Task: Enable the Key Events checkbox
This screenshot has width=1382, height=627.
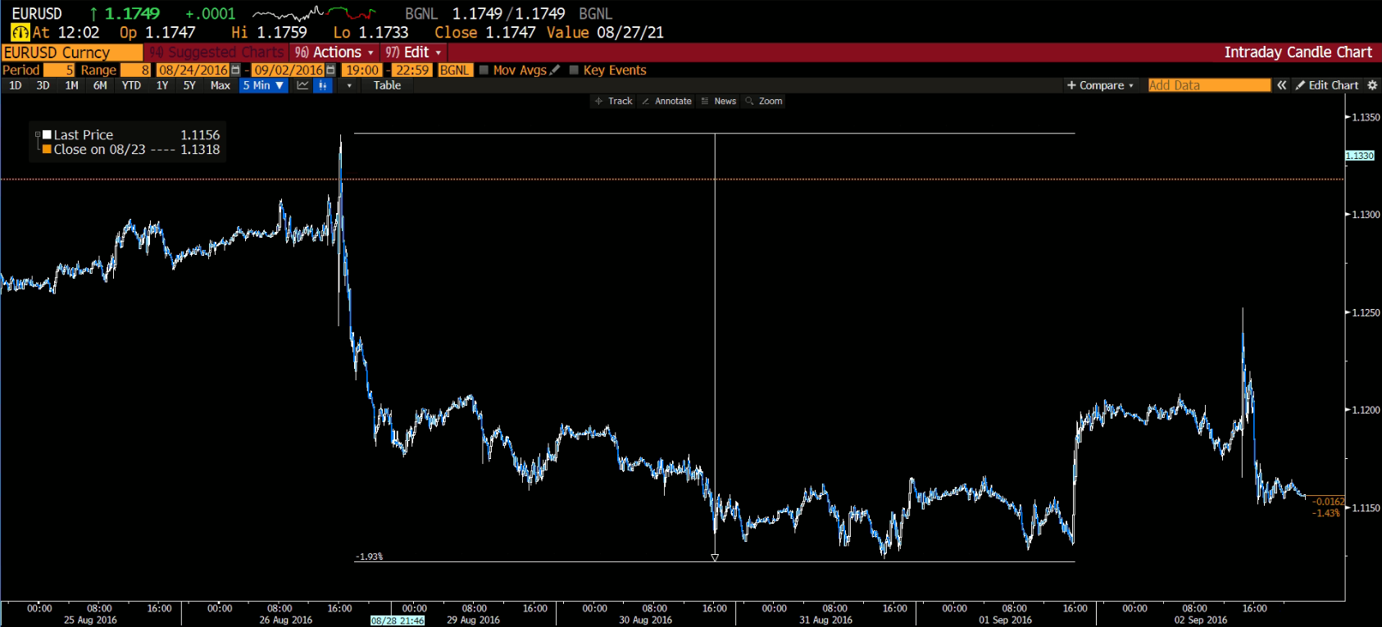Action: (574, 70)
